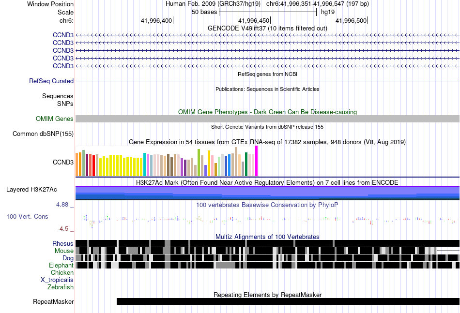Click the Elephant species label
Image resolution: width=460 pixels, height=313 pixels.
61,265
